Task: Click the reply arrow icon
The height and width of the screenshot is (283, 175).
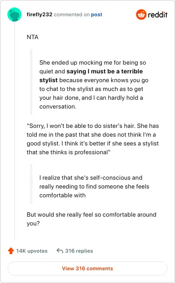Action: [x=59, y=250]
